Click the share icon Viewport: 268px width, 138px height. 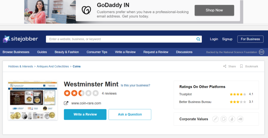[x=225, y=66]
